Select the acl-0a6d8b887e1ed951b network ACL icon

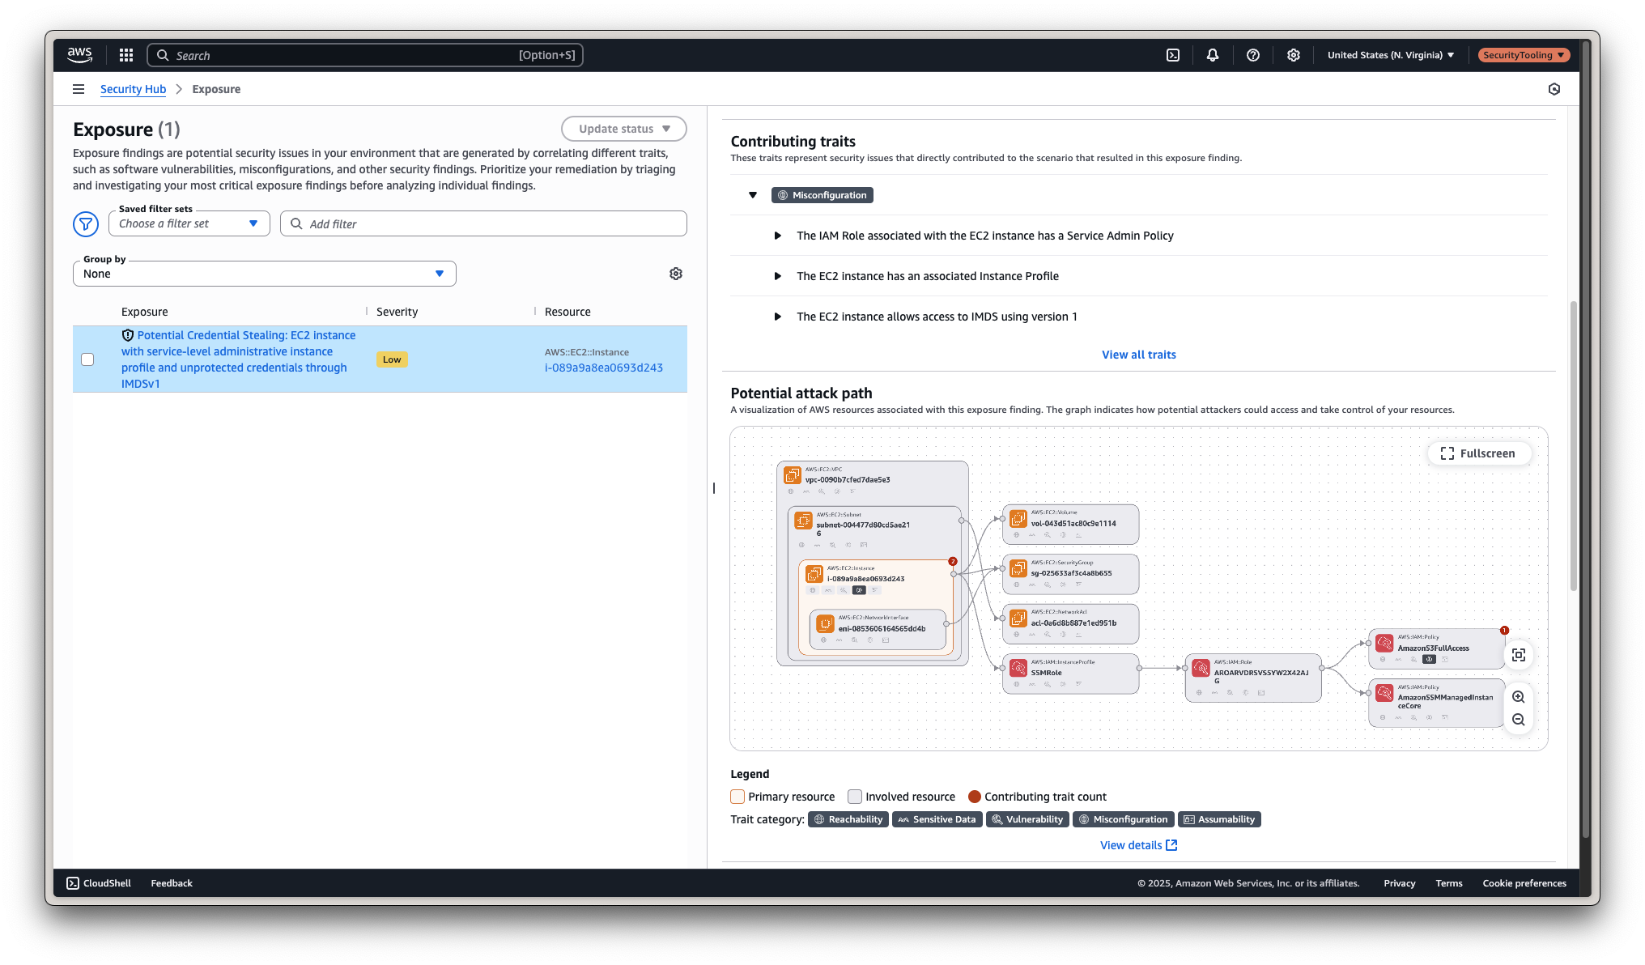click(x=1018, y=619)
